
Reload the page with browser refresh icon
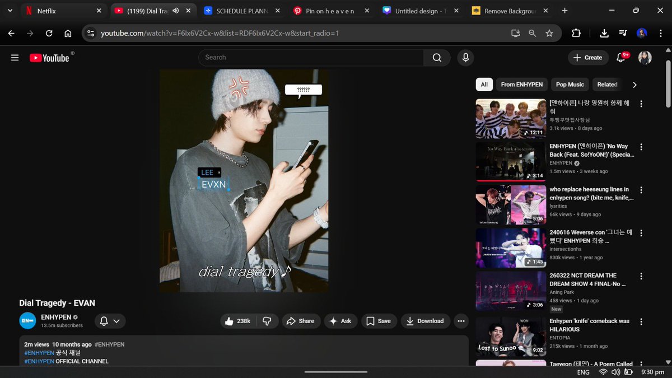[49, 33]
